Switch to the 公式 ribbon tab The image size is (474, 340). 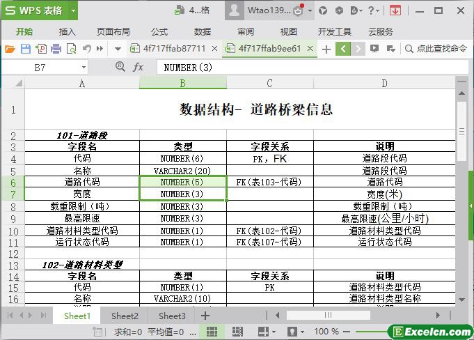tap(159, 31)
